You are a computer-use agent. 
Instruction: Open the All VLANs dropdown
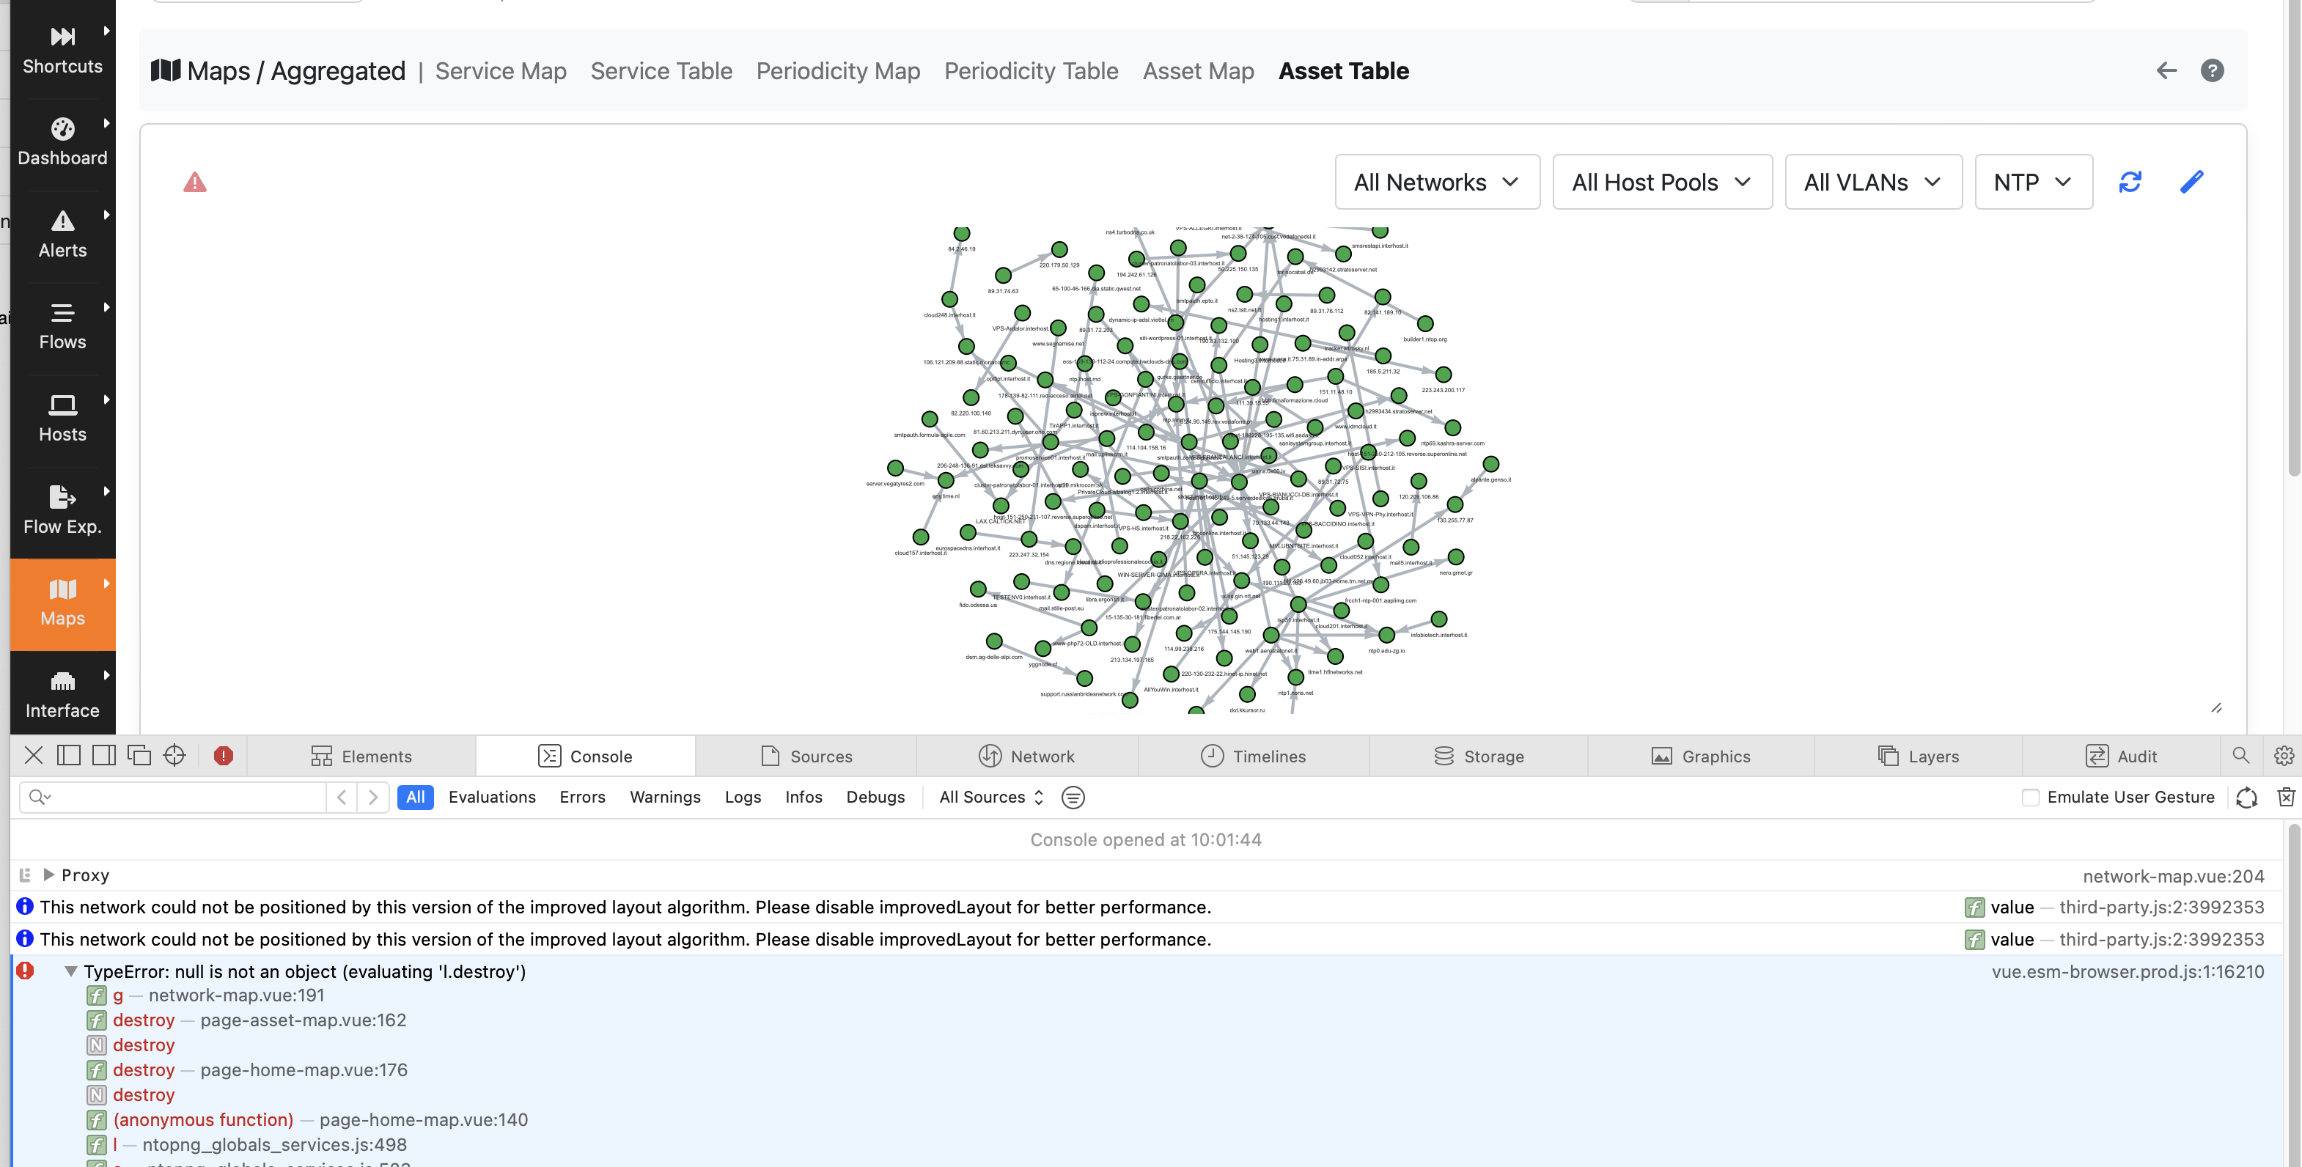click(x=1873, y=183)
